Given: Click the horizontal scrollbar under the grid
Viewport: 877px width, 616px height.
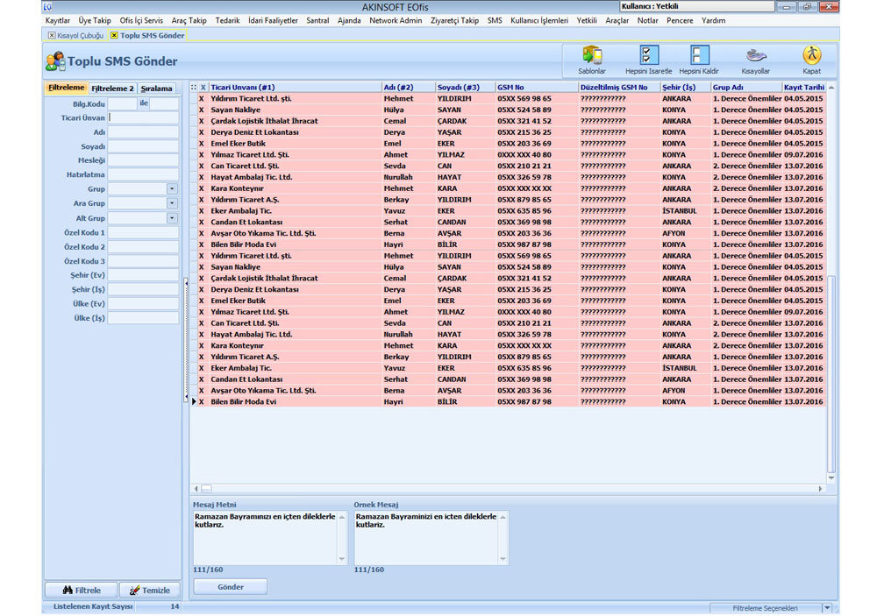Looking at the screenshot, I should tap(508, 489).
